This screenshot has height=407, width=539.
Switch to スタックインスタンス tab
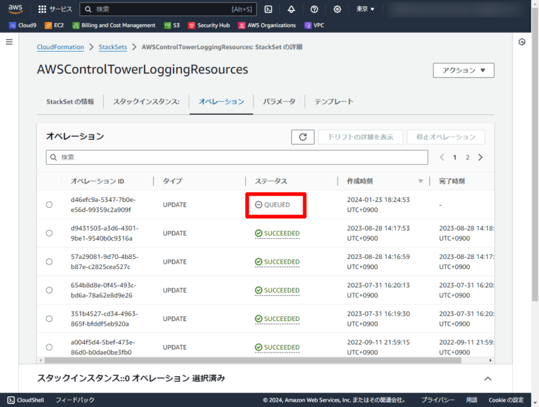tap(146, 102)
